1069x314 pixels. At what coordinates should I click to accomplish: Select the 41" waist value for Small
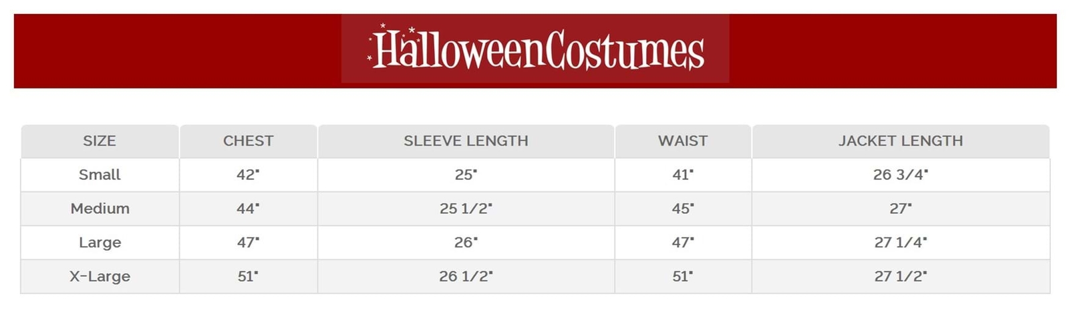(x=683, y=175)
